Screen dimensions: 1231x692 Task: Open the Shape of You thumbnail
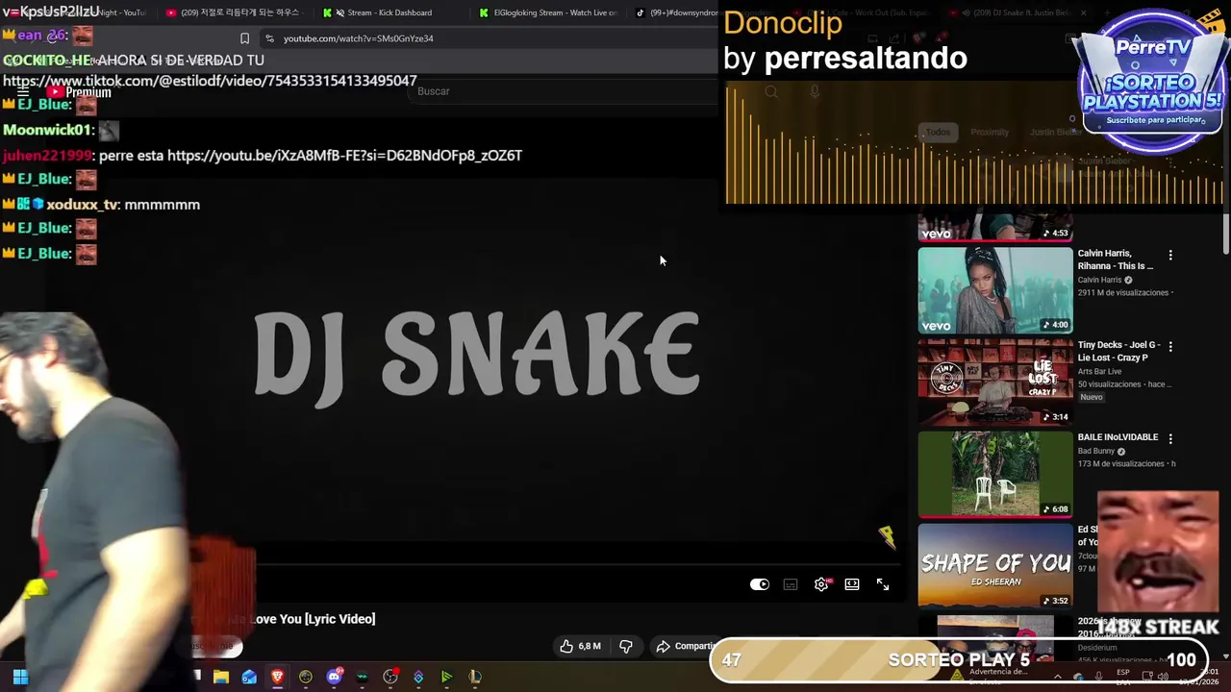tap(995, 566)
